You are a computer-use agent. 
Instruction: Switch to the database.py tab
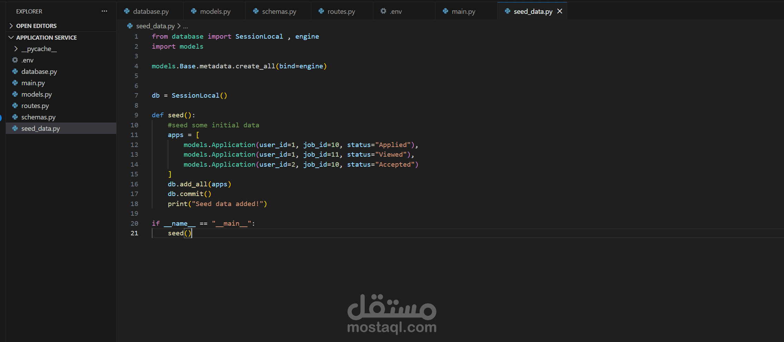point(150,11)
